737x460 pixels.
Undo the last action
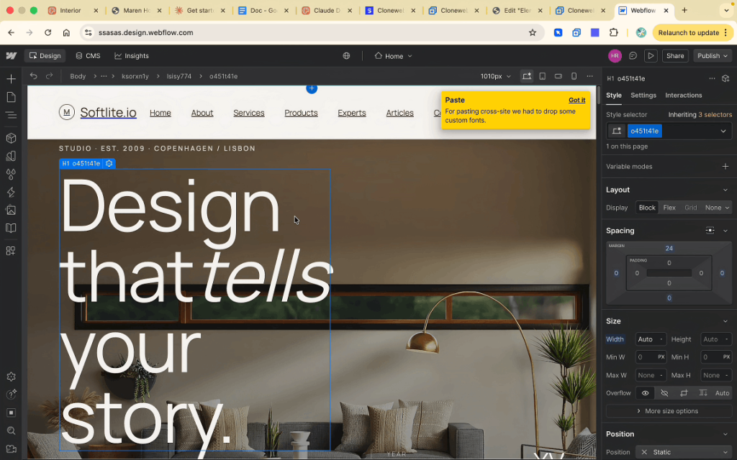(x=33, y=76)
